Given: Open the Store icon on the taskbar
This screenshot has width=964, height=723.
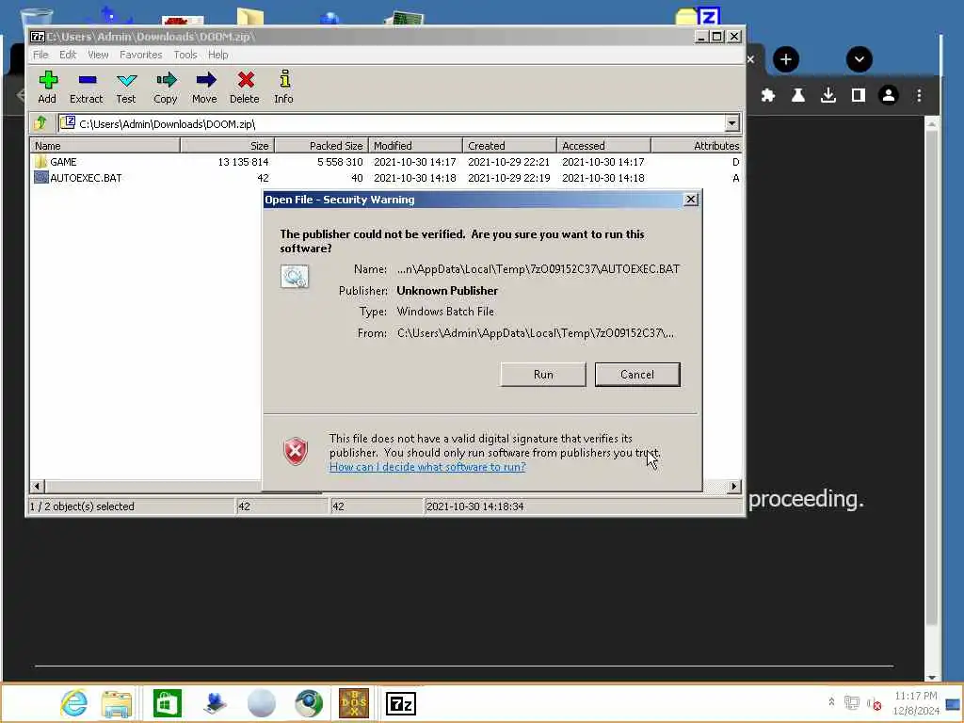Looking at the screenshot, I should [168, 703].
